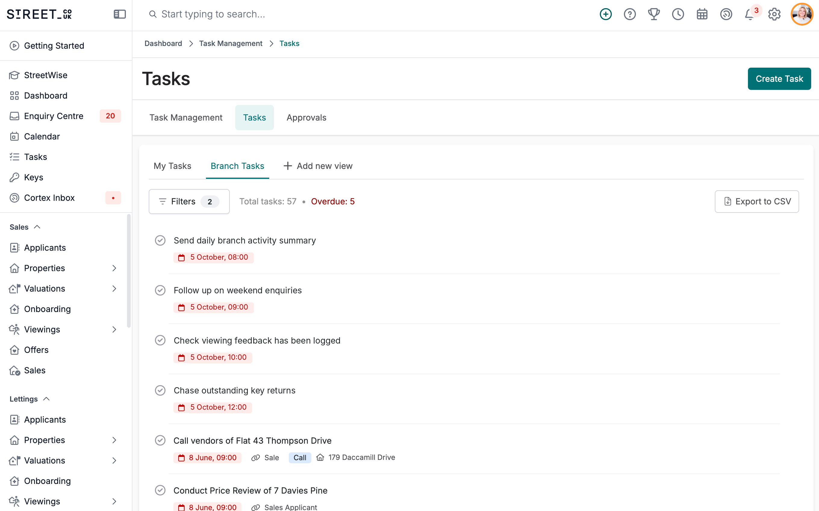Mark Check viewing feedback task complete
Screen dimensions: 819x511
click(160, 340)
